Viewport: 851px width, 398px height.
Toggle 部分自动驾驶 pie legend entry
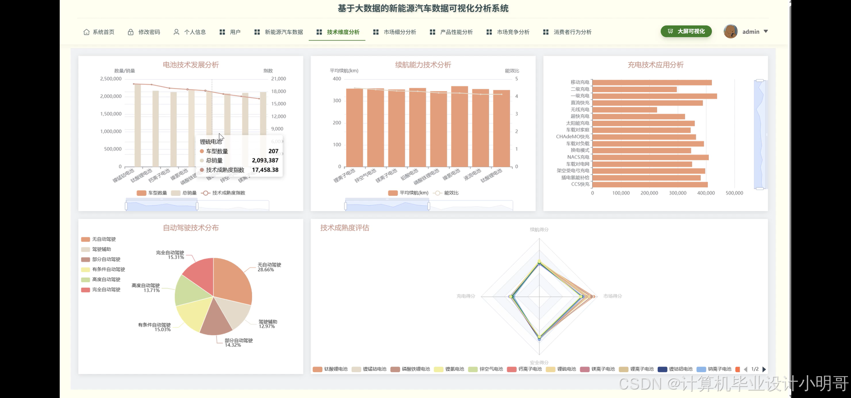tap(101, 260)
